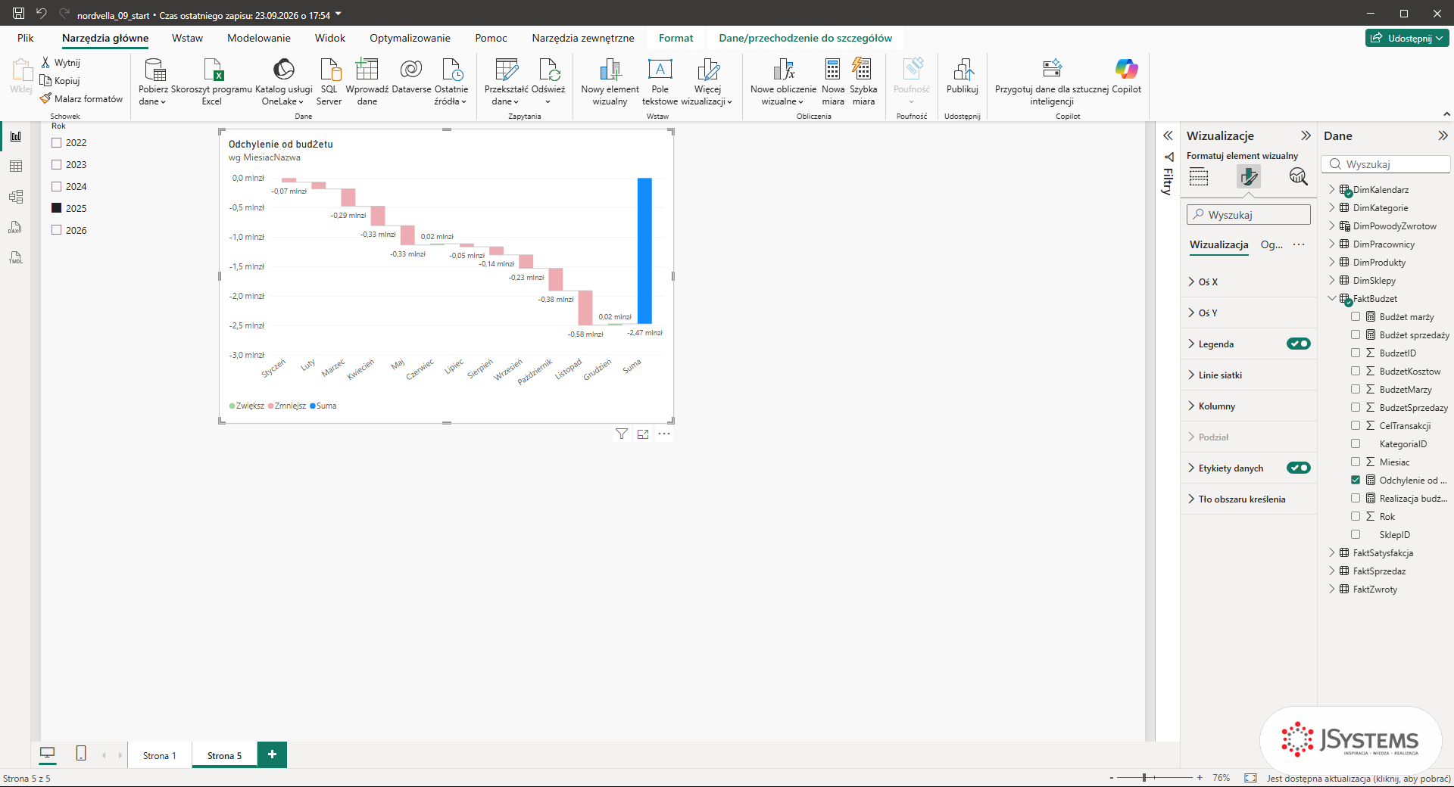Check the 2022 year slicer box

coord(56,142)
